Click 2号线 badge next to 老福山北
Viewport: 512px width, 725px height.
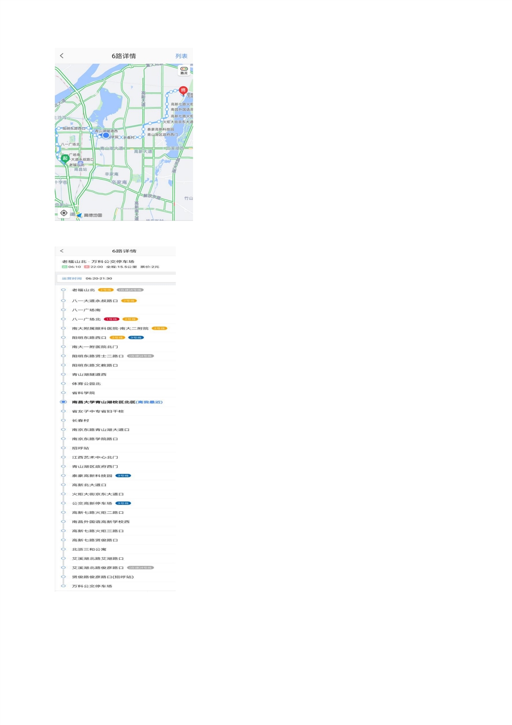105,290
